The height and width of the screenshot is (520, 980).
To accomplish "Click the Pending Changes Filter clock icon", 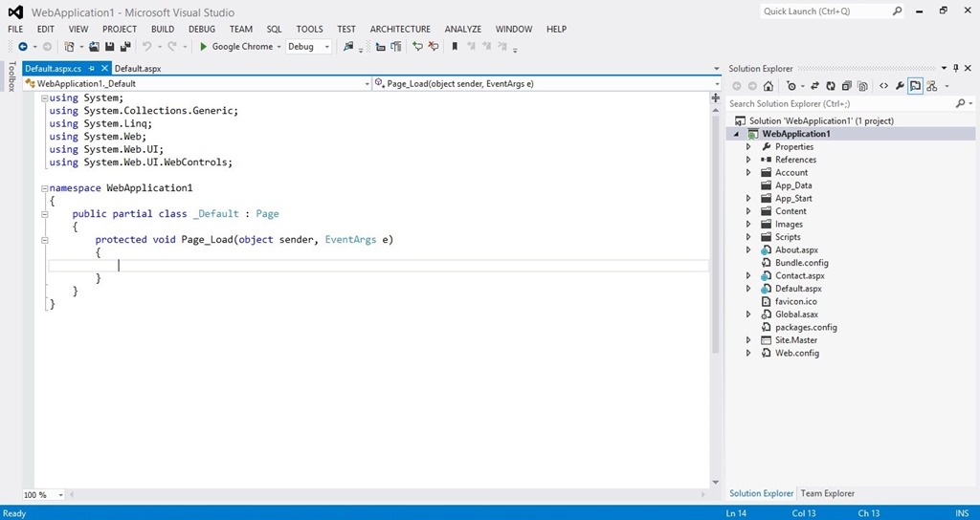I will (x=791, y=86).
